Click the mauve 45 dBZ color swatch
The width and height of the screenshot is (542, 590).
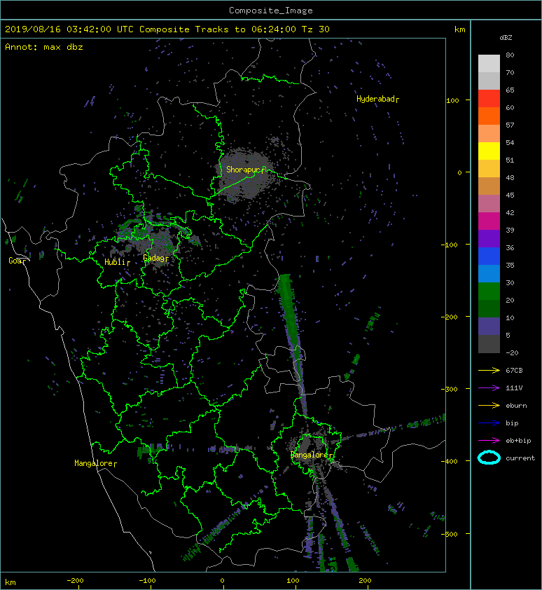pyautogui.click(x=489, y=203)
